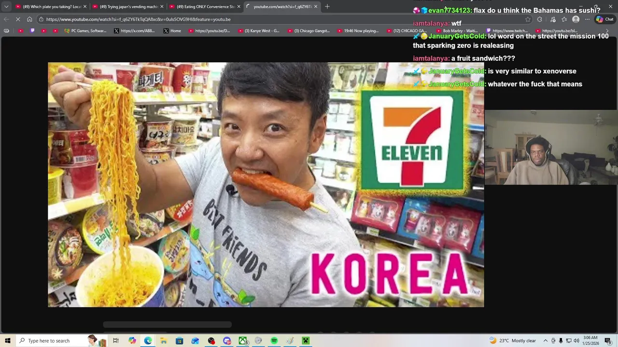This screenshot has height=347, width=618.
Task: Open the 'https://x.com/AB8...' bookmark
Action: [x=134, y=31]
